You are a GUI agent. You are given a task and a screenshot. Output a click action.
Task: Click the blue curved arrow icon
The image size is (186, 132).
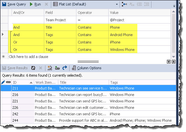65,68
